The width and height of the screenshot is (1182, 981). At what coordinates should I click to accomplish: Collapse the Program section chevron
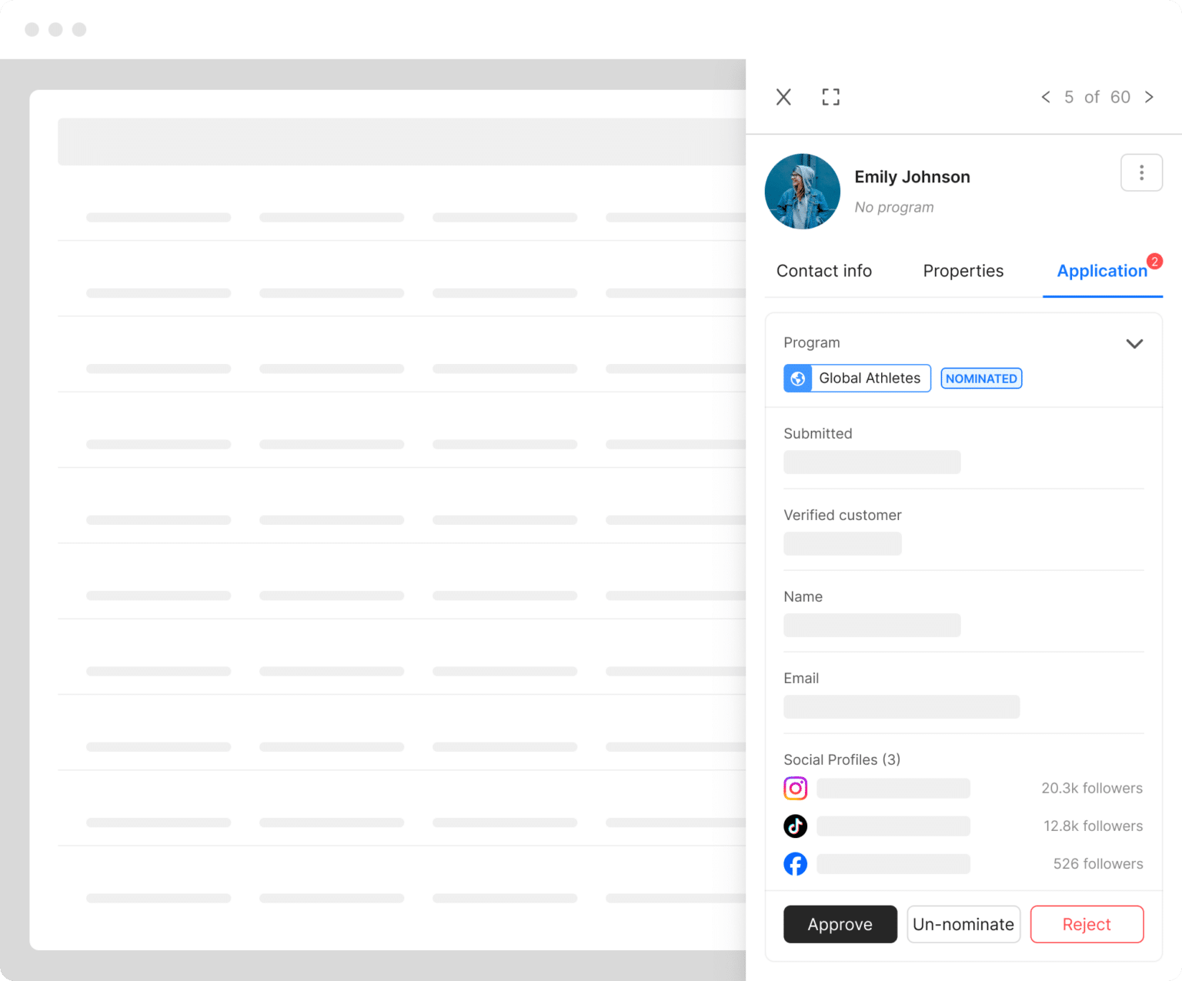[1134, 344]
